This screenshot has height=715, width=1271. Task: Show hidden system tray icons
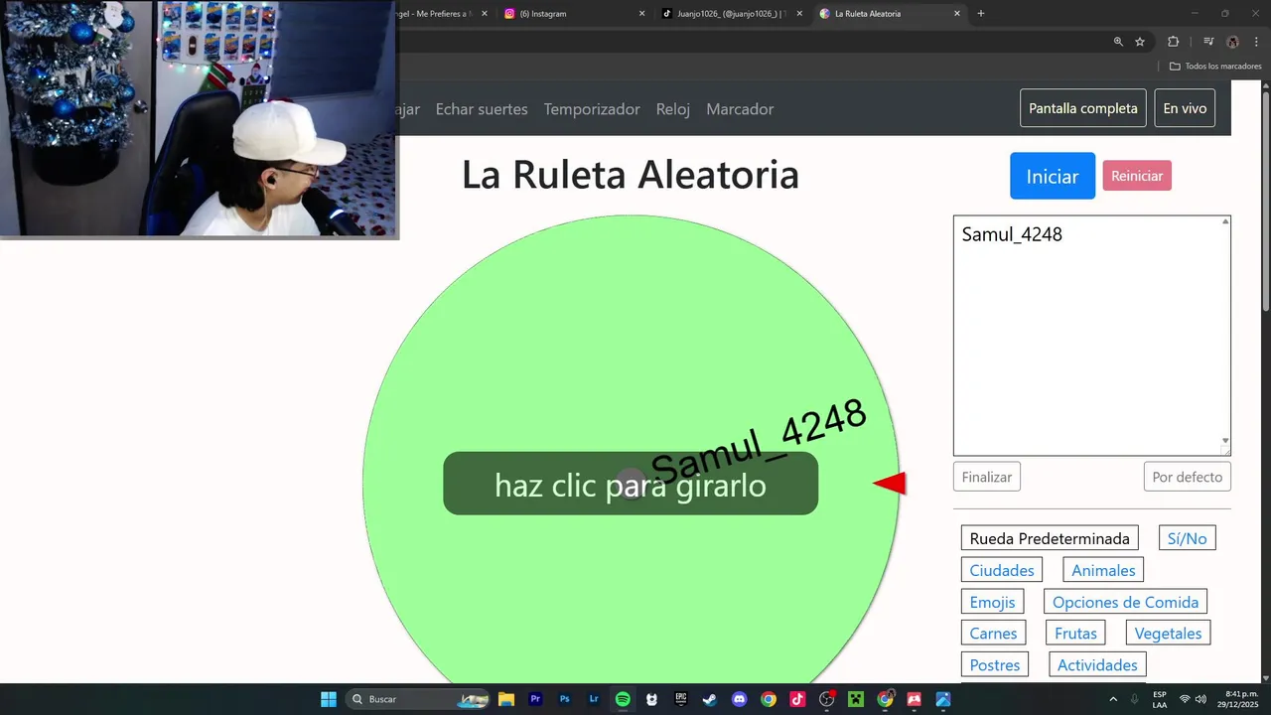point(1113,699)
